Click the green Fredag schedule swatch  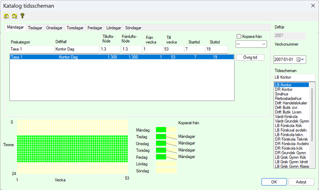pyautogui.click(x=161, y=157)
